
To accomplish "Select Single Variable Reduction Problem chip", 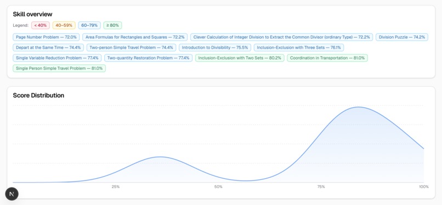I will tap(57, 58).
